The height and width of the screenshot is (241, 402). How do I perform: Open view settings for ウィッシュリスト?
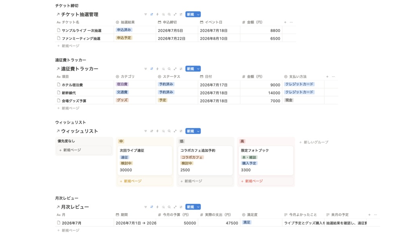181,131
